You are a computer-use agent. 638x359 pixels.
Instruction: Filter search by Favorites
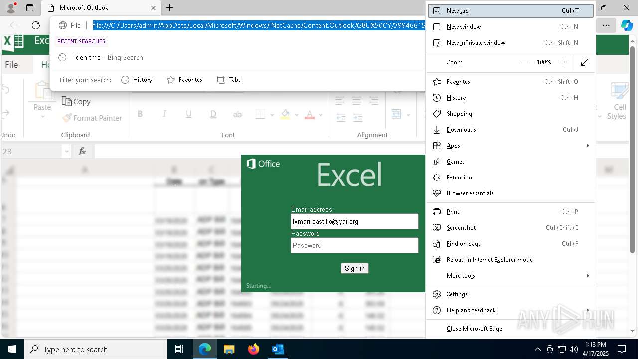click(x=184, y=80)
